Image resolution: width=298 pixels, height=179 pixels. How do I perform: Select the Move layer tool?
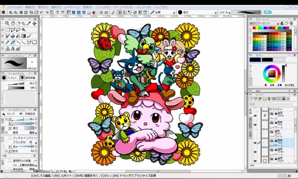34,23
